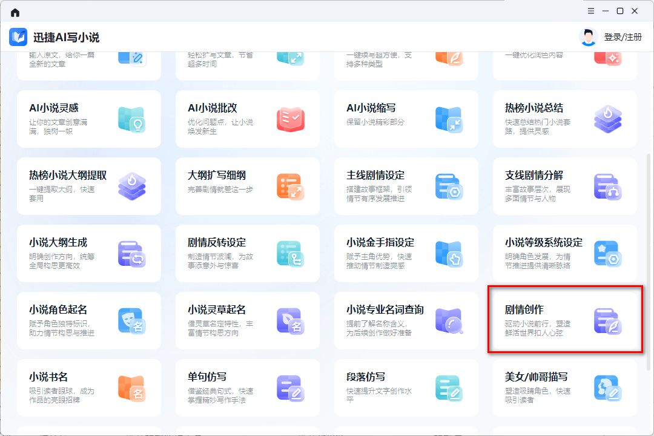Viewport: 654px width, 436px height.
Task: Click the 剧情创作 title text
Action: point(524,309)
